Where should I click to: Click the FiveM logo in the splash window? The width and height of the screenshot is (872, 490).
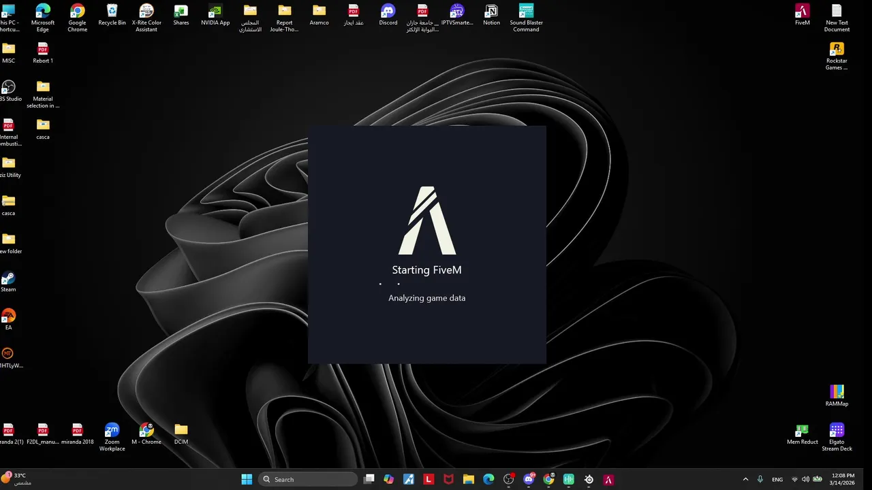427,220
